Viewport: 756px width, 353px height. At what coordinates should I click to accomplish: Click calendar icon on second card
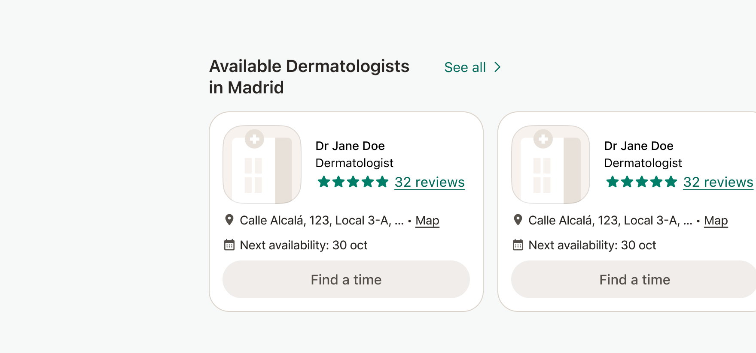click(x=518, y=245)
